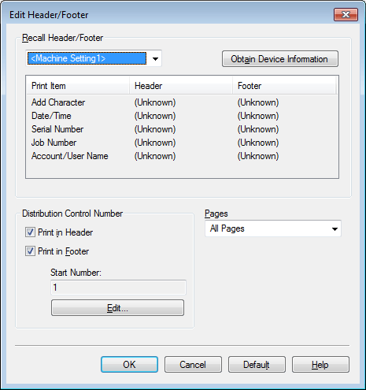This screenshot has height=390, width=366.
Task: Click the Start Number input field
Action: (118, 288)
